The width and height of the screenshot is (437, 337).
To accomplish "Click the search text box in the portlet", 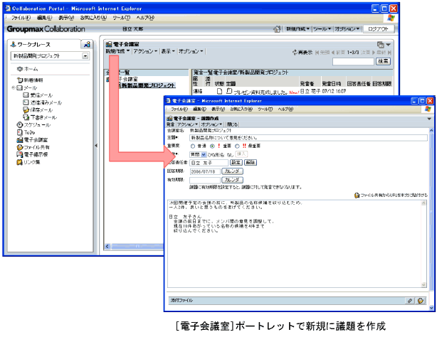I will (353, 62).
